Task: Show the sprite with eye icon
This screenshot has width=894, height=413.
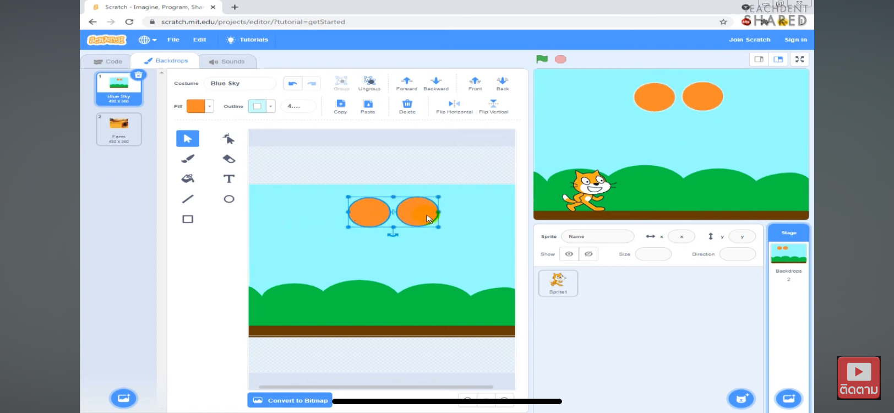Action: click(569, 254)
